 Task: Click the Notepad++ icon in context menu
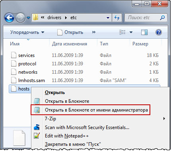[37, 135]
